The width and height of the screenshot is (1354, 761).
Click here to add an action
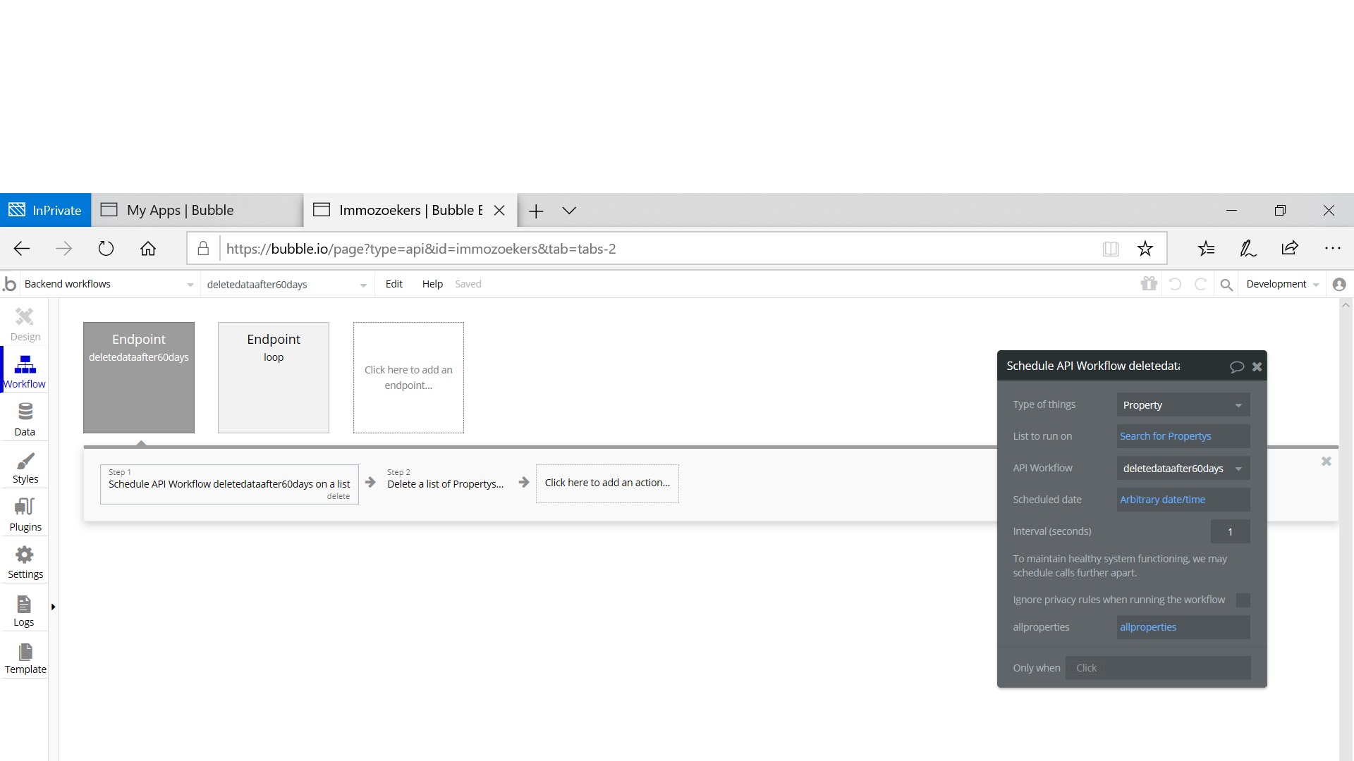607,483
